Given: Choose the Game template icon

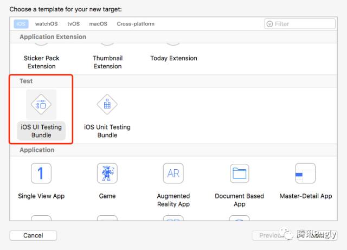Looking at the screenshot, I should 107,173.
